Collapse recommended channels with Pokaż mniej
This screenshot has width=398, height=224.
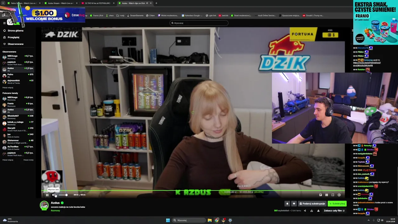tap(28, 160)
